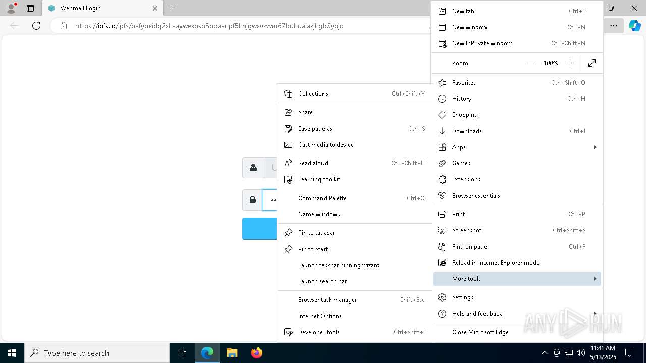This screenshot has height=363, width=646.
Task: Open Games from the Edge menu
Action: [x=517, y=163]
